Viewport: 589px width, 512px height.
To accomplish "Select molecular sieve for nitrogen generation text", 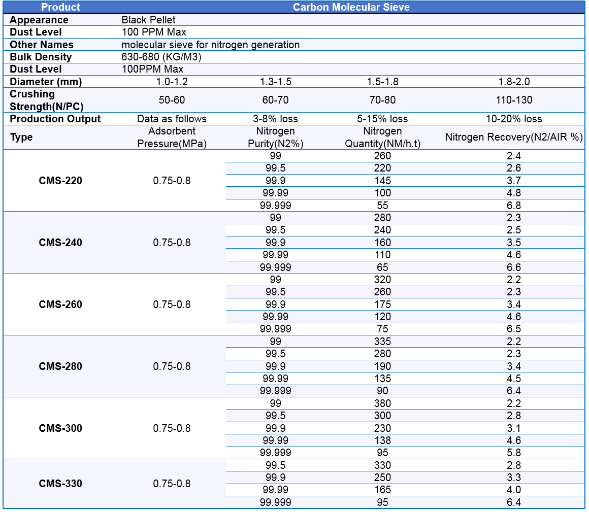I will click(x=210, y=45).
